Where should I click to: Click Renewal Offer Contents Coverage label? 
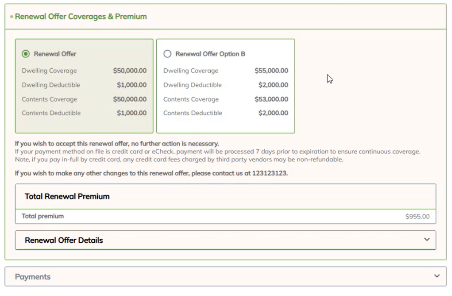coord(50,99)
